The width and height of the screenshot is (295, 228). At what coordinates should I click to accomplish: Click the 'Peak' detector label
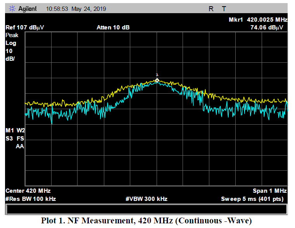[12, 35]
